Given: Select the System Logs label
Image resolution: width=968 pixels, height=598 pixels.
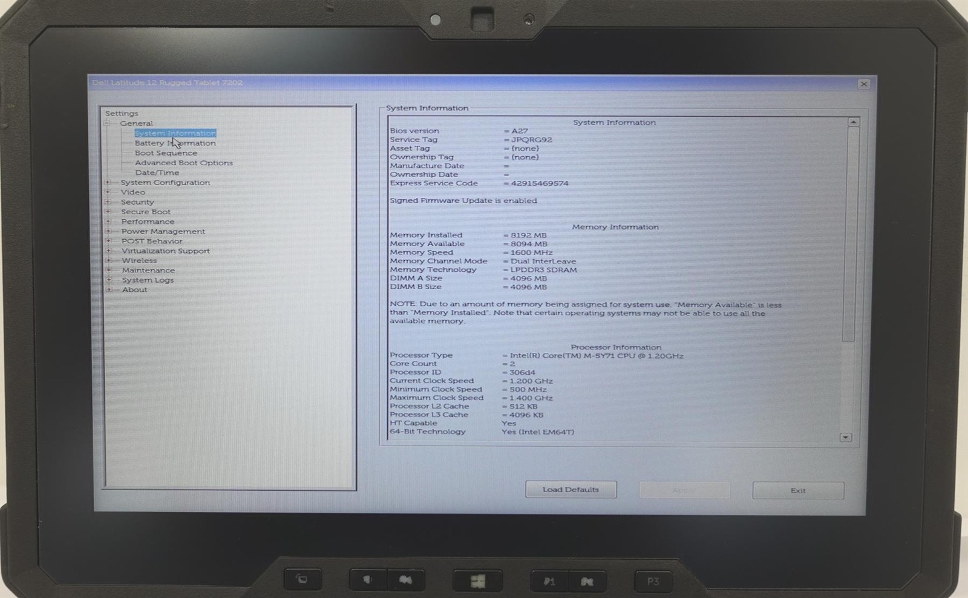Looking at the screenshot, I should click(148, 280).
